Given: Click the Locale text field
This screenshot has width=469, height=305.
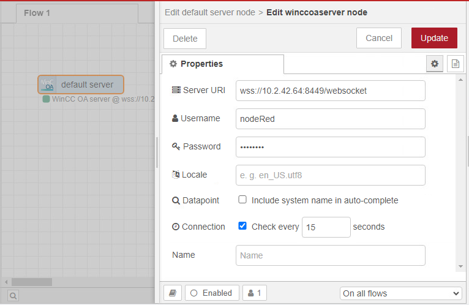Looking at the screenshot, I should click(330, 175).
